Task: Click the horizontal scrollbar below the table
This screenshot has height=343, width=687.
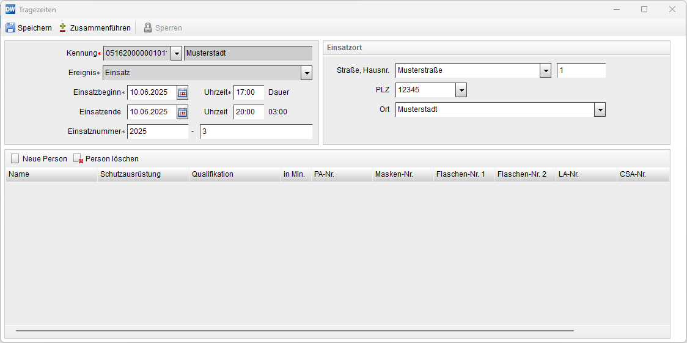Action: (x=295, y=331)
